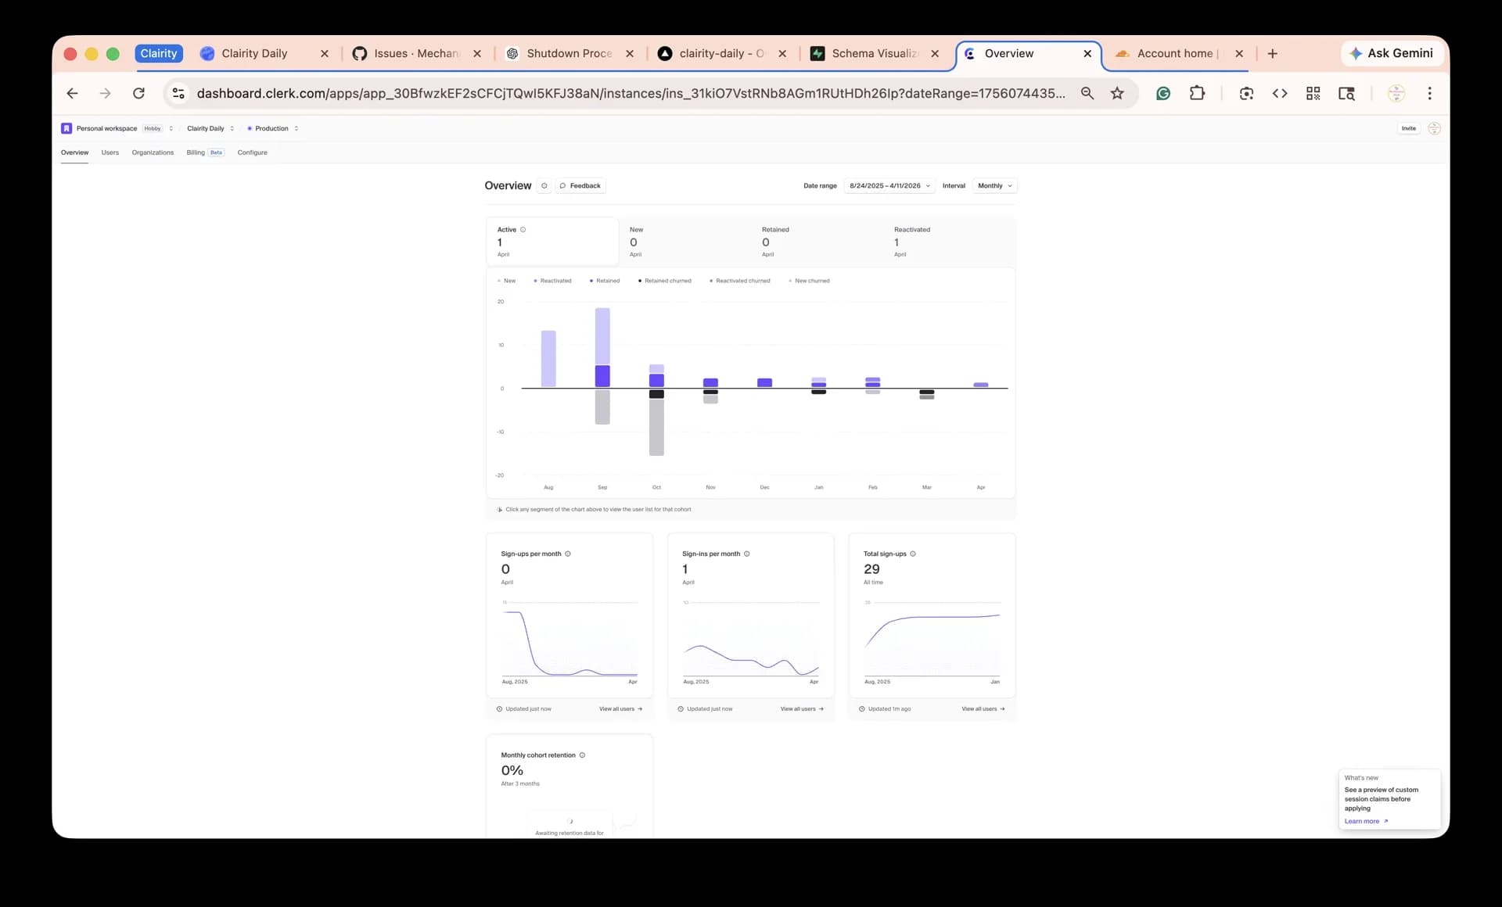
Task: Toggle the New series in chart legend
Action: tap(507, 281)
